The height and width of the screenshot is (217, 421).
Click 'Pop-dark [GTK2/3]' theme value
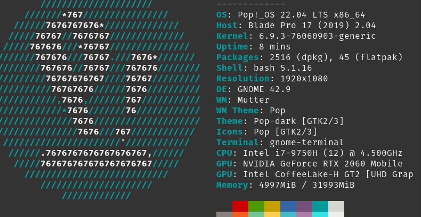pos(299,121)
